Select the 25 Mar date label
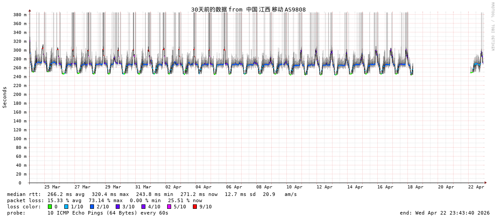The width and height of the screenshot is (497, 219). 52,187
